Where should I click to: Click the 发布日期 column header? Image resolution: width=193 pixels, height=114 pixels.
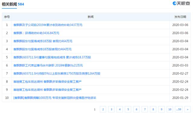click(180, 17)
